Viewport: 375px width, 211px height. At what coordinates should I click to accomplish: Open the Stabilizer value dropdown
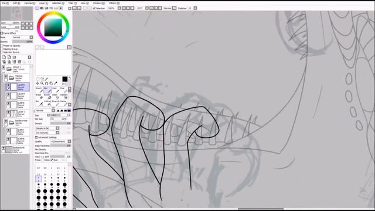(195, 8)
